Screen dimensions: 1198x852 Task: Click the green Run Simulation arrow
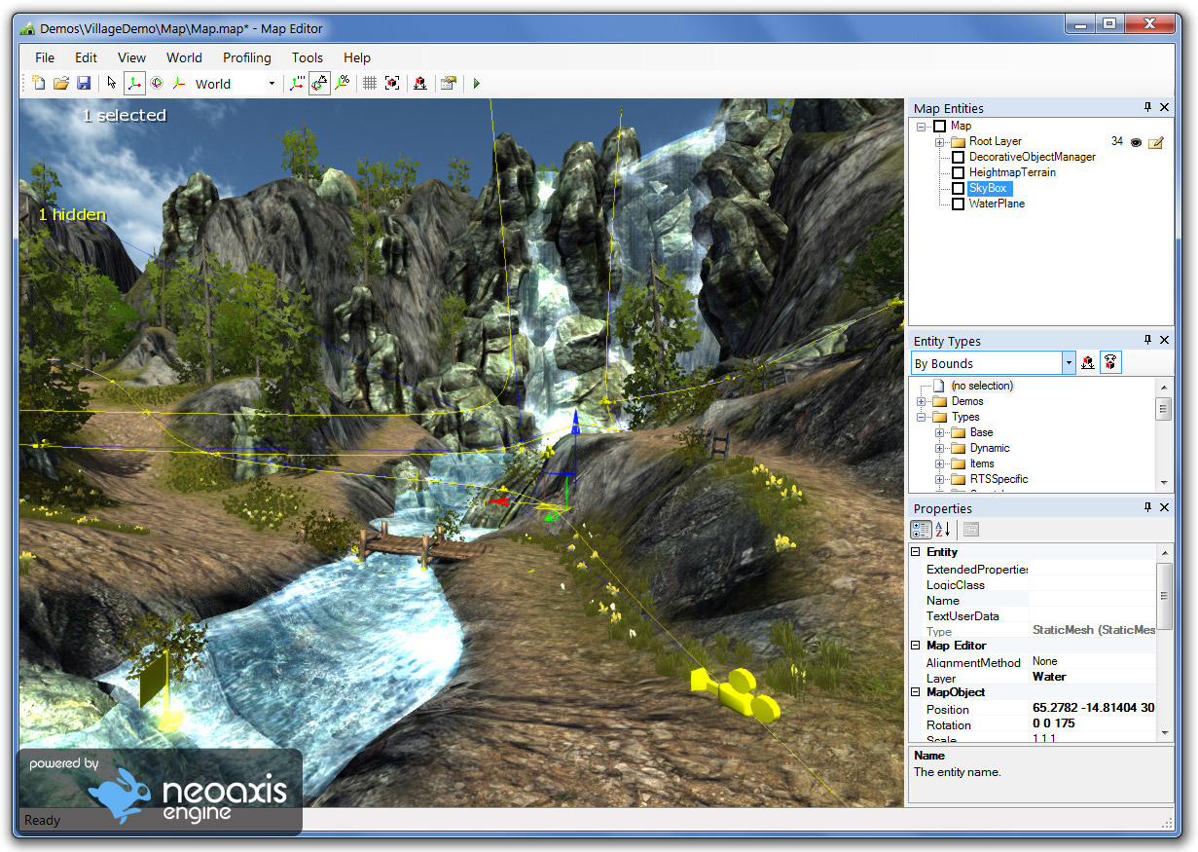pos(476,83)
